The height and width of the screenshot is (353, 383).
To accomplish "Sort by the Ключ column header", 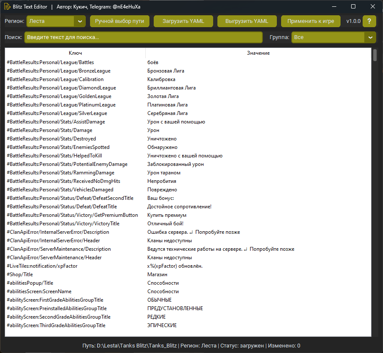I will 75,53.
